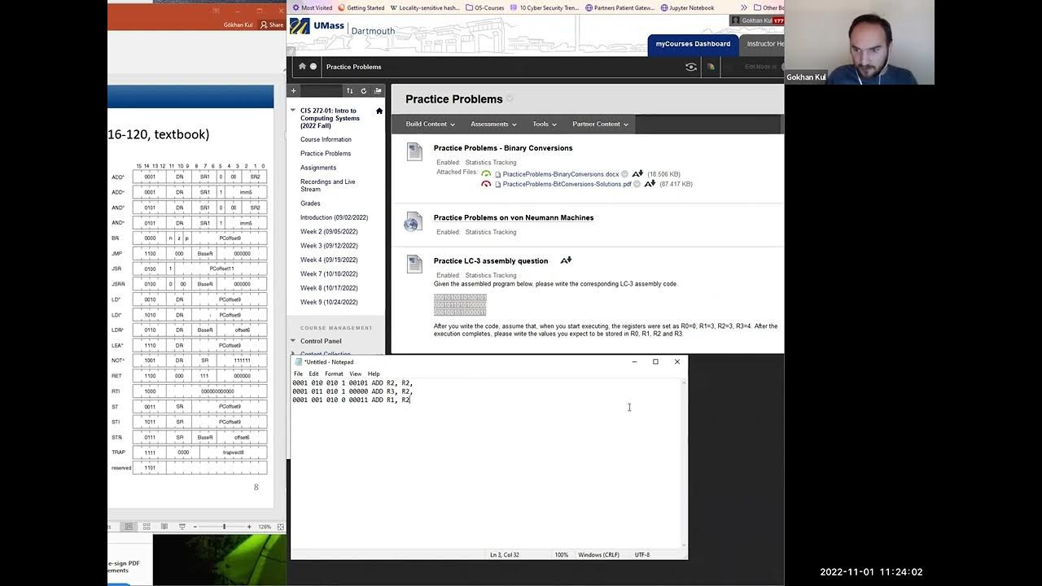Switch PowerPoint to Normal view icon

click(x=128, y=527)
